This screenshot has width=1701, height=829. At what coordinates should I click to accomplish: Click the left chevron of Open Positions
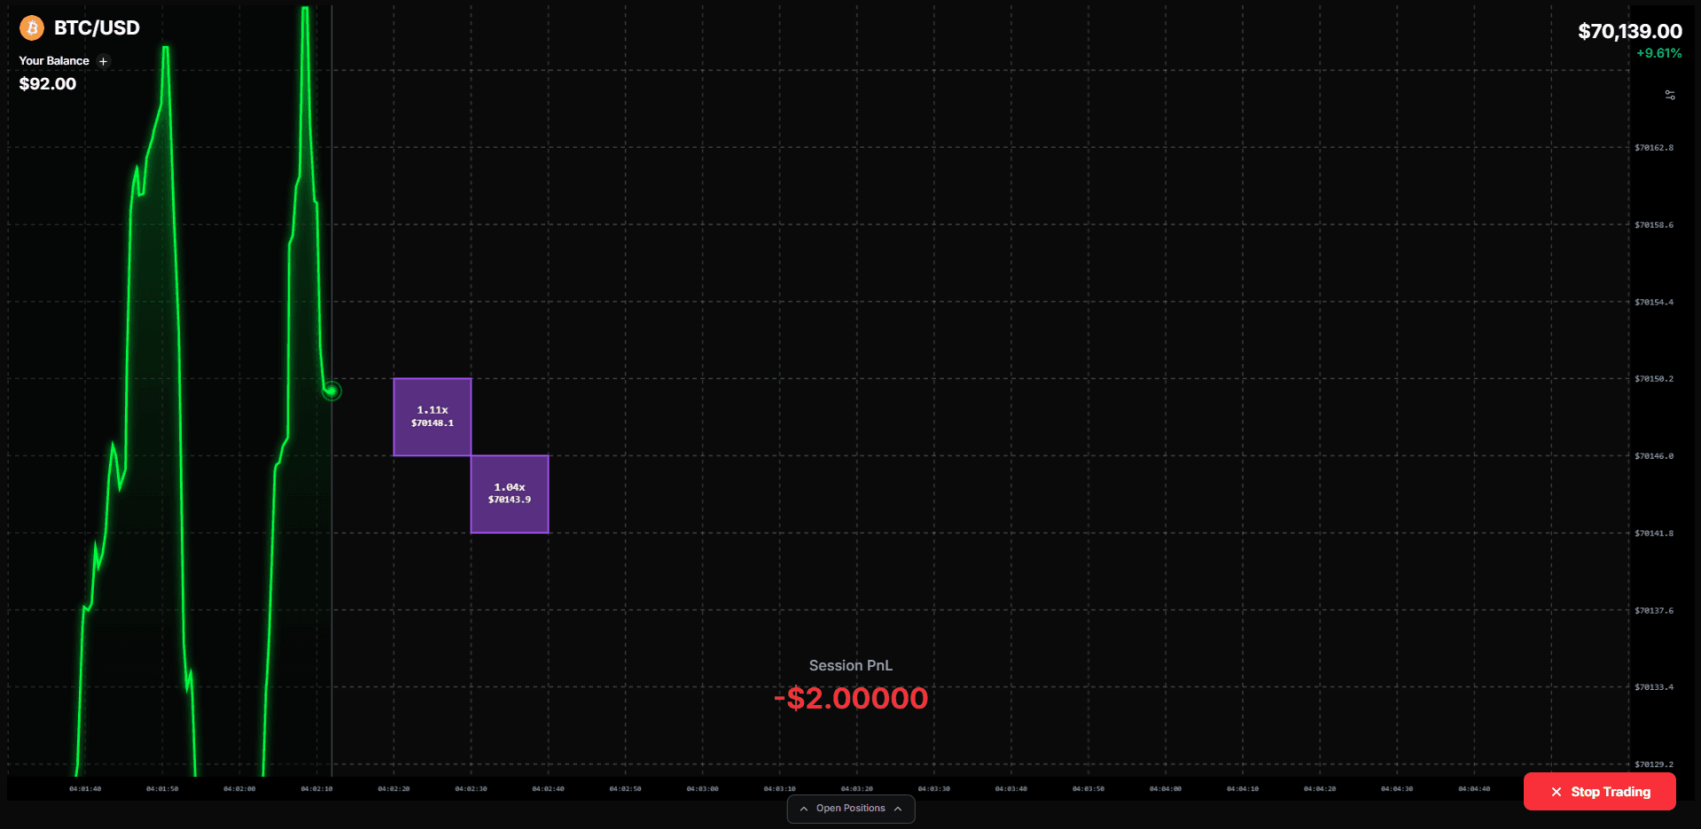point(804,809)
